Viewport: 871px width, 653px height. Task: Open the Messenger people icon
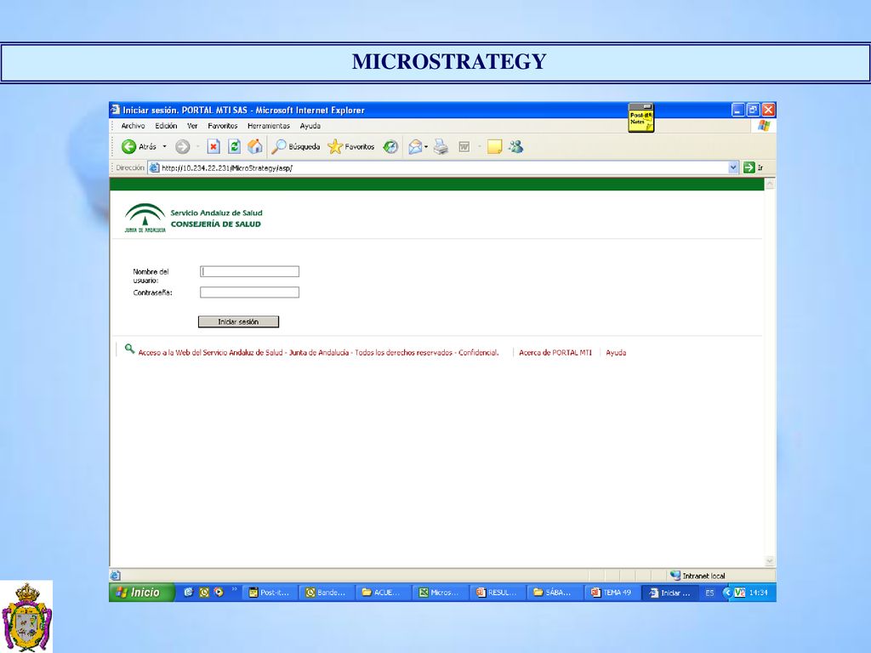516,146
